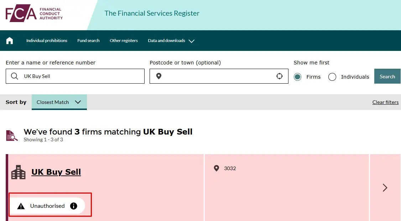Open the Closest Match sort dropdown
The width and height of the screenshot is (401, 221).
[59, 102]
